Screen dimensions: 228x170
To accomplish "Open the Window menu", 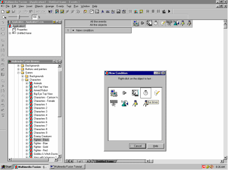I will (x=85, y=6).
